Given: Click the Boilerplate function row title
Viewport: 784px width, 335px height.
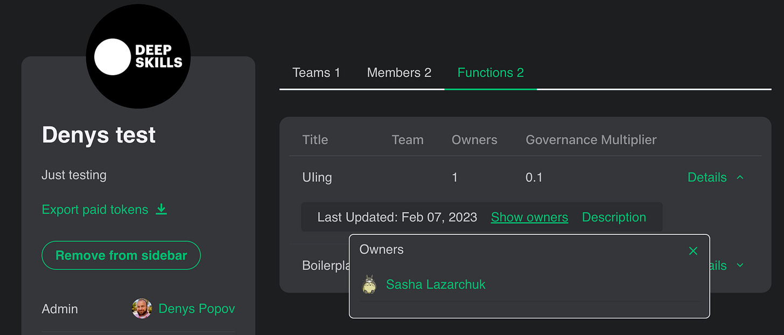Looking at the screenshot, I should pos(326,266).
